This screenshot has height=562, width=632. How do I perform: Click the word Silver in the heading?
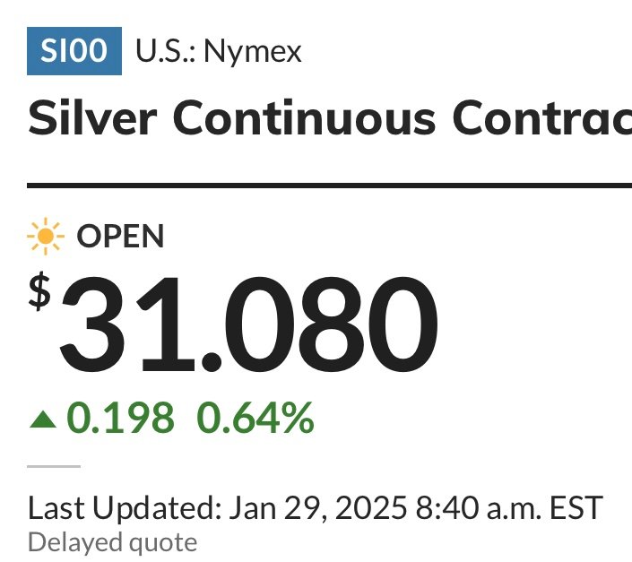[92, 117]
